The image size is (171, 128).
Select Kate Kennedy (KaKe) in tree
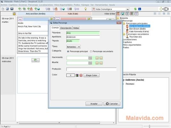[139, 31]
